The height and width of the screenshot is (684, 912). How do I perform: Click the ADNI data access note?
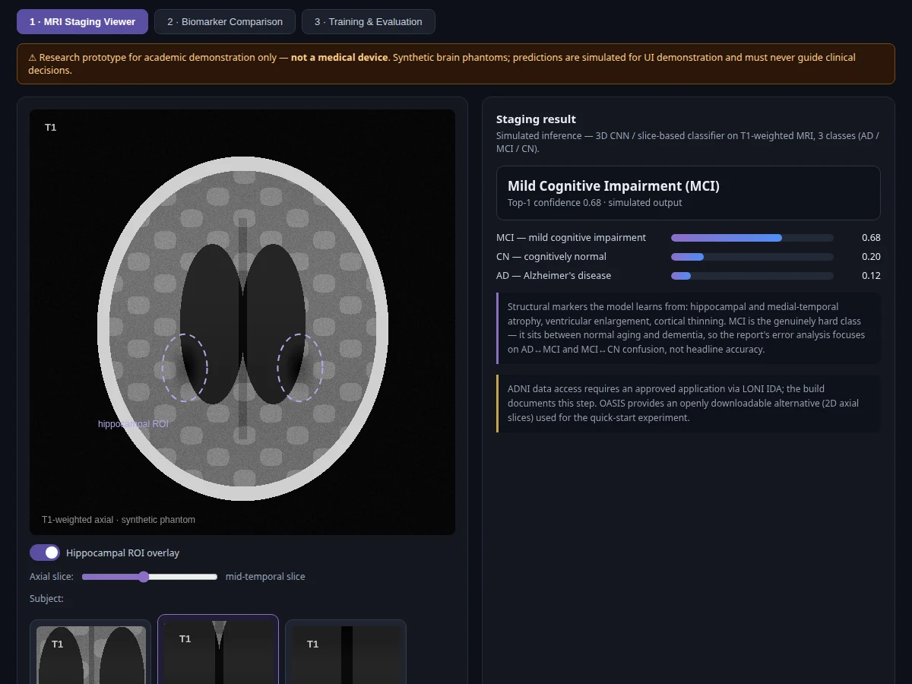click(x=689, y=404)
